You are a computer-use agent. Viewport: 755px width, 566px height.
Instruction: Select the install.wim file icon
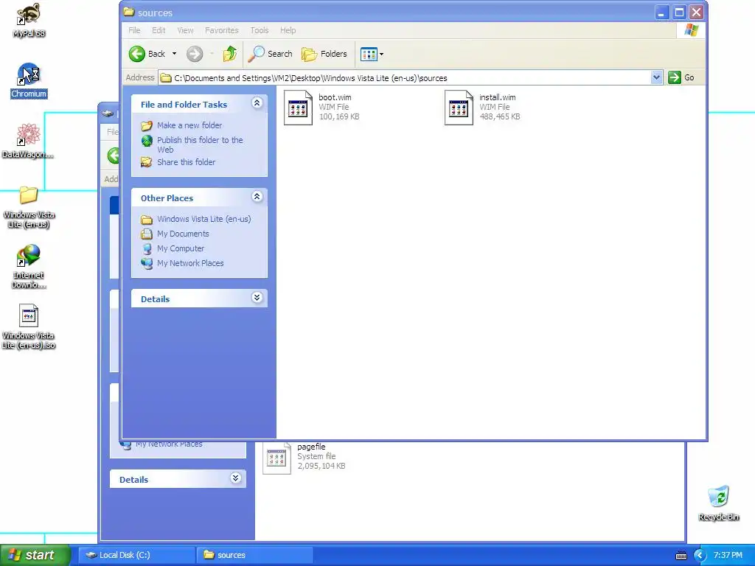[459, 108]
